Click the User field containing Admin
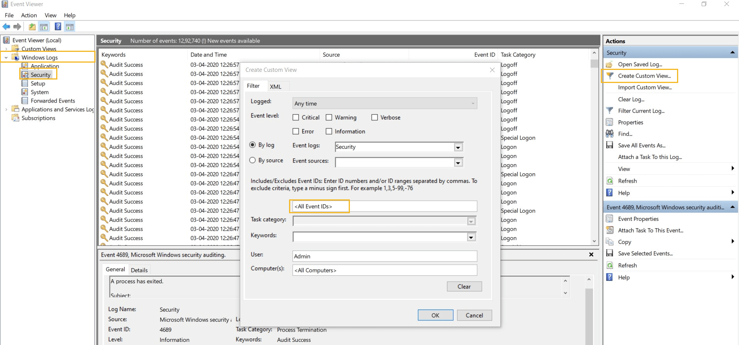Screen dimensions: 739x345 tap(385, 256)
